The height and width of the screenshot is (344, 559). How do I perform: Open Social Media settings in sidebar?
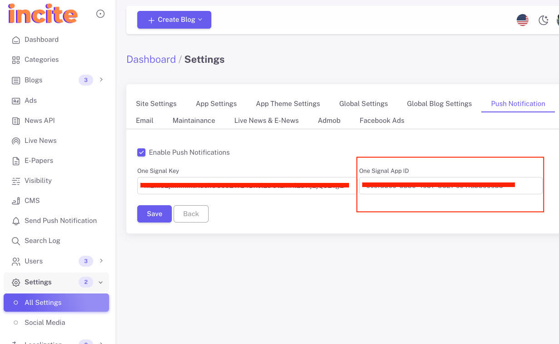[45, 323]
